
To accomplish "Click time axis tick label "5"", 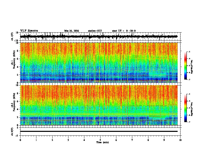I will coord(100,140).
